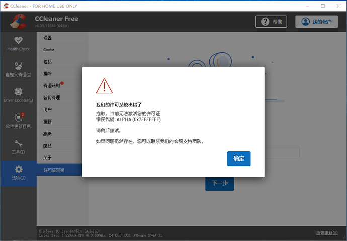This screenshot has width=347, height=241.
Task: Click the license key input field
Action: tap(282, 152)
